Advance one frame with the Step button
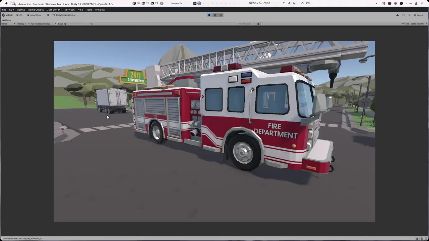The image size is (429, 241). (x=221, y=15)
